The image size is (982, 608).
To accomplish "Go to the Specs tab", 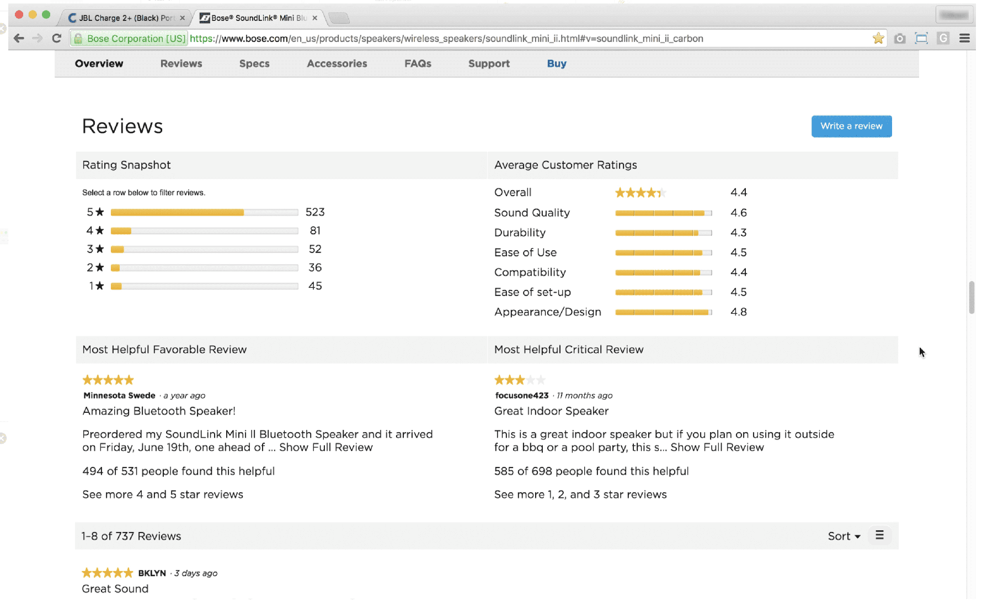I will pyautogui.click(x=254, y=63).
